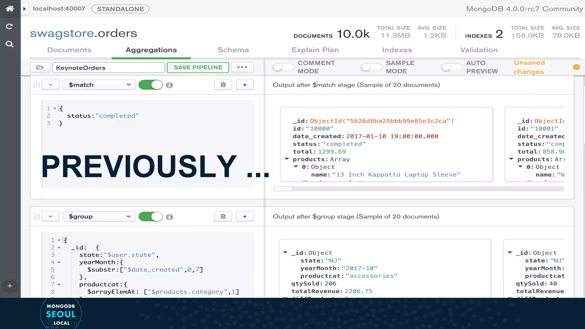Viewport: 585px width, 329px height.
Task: Turn on Sample Mode toggle
Action: pos(371,67)
